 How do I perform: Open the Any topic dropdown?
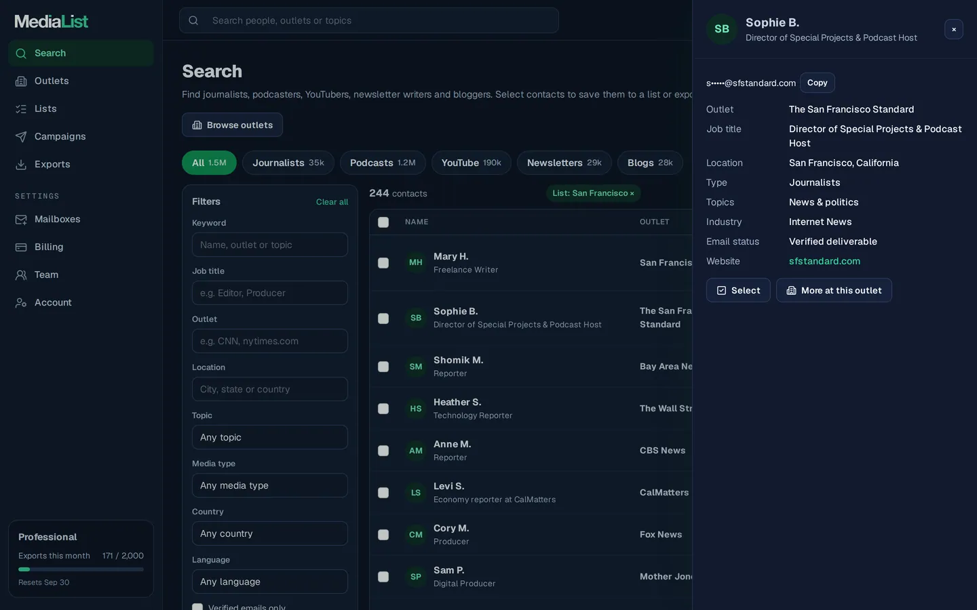(x=270, y=437)
